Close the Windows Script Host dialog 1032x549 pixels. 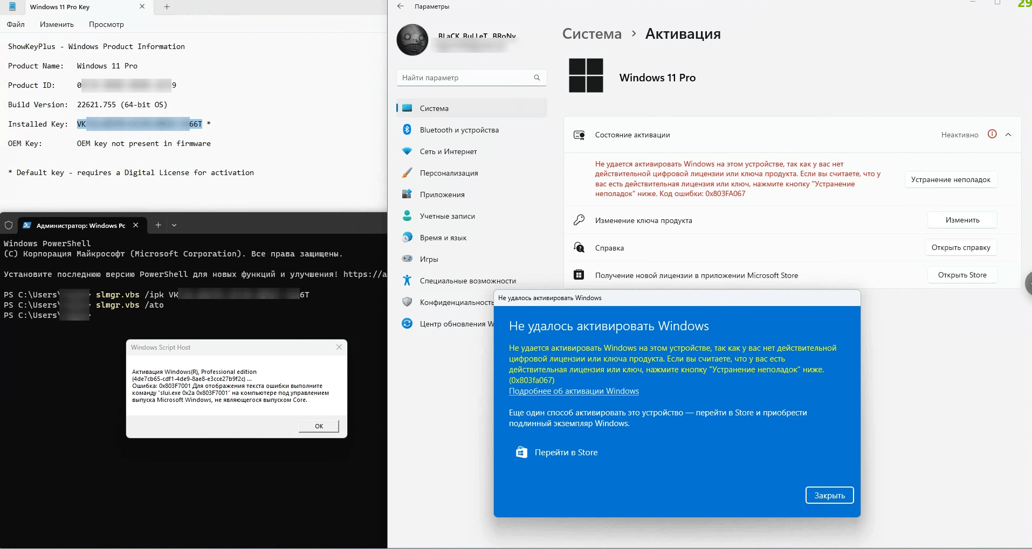coord(339,347)
